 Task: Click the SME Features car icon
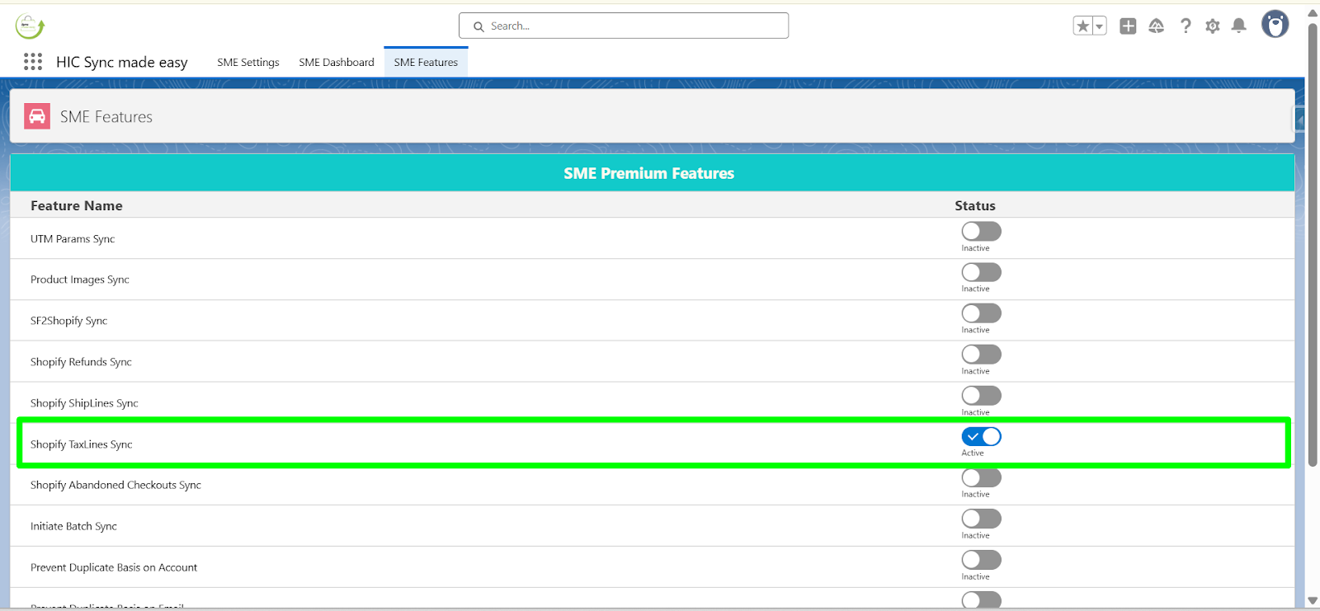pos(37,116)
